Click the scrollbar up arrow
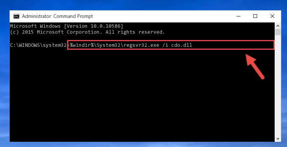The width and height of the screenshot is (287, 147). coord(278,26)
